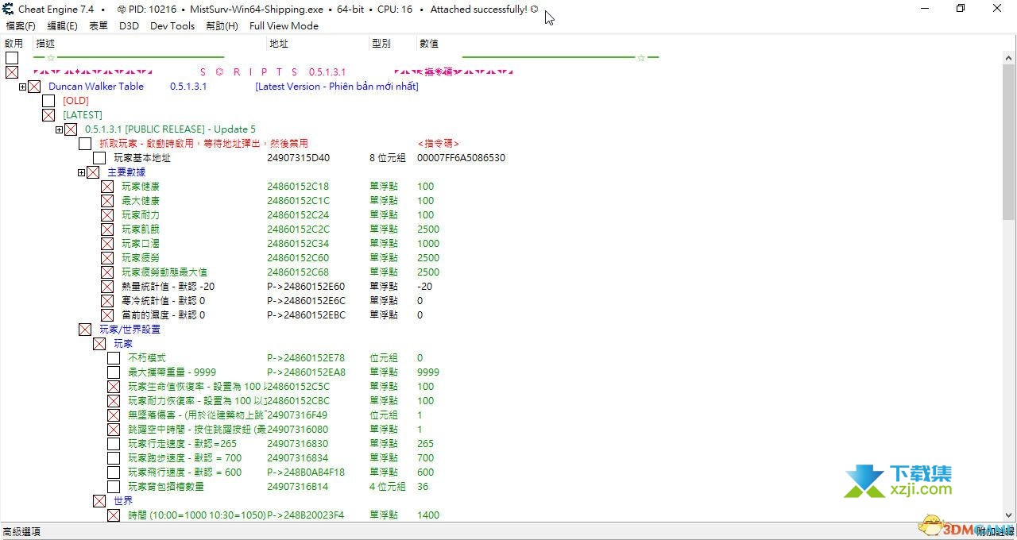Toggle the 玩家生命值恢復率 checkbox

click(114, 387)
